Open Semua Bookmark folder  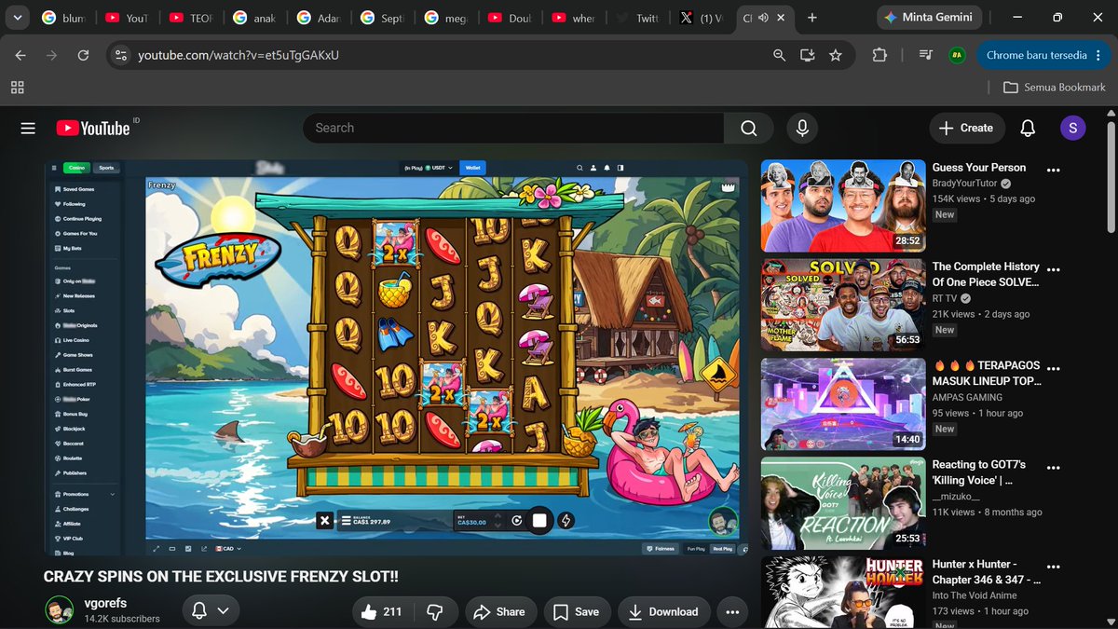point(1055,88)
